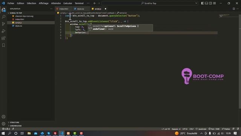Open style.css in the explorer
This screenshot has width=241, height=136.
click(x=18, y=26)
